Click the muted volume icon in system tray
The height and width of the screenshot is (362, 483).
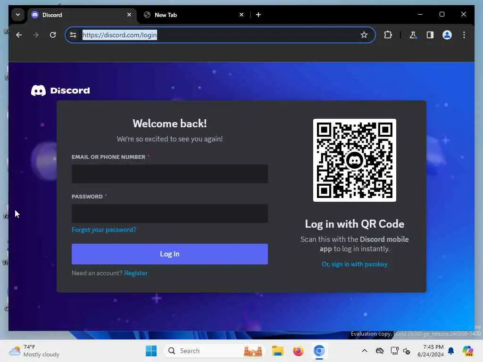click(x=407, y=351)
